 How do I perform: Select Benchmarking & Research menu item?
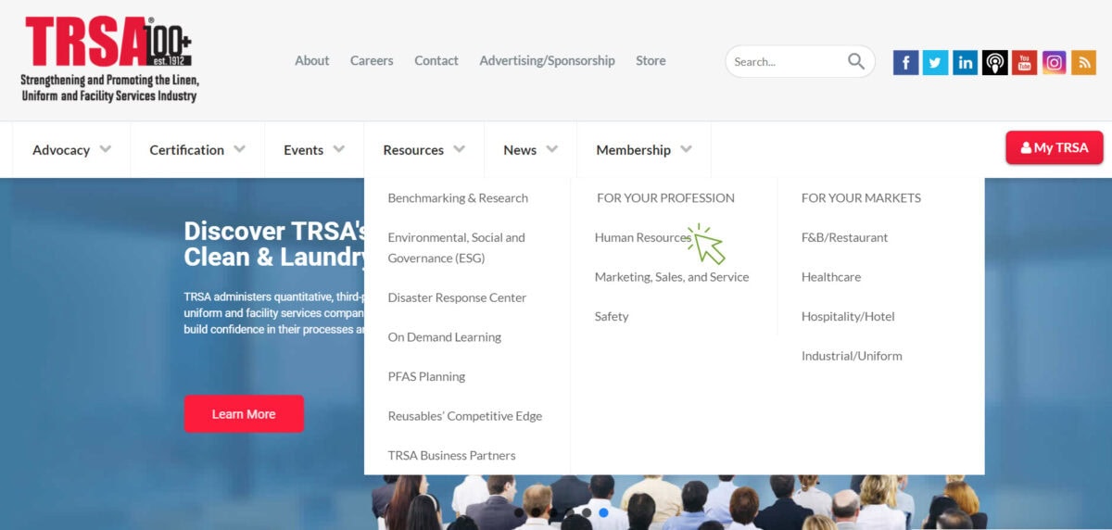458,198
